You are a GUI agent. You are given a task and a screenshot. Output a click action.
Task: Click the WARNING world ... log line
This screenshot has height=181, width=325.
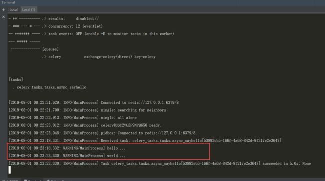tap(67, 156)
